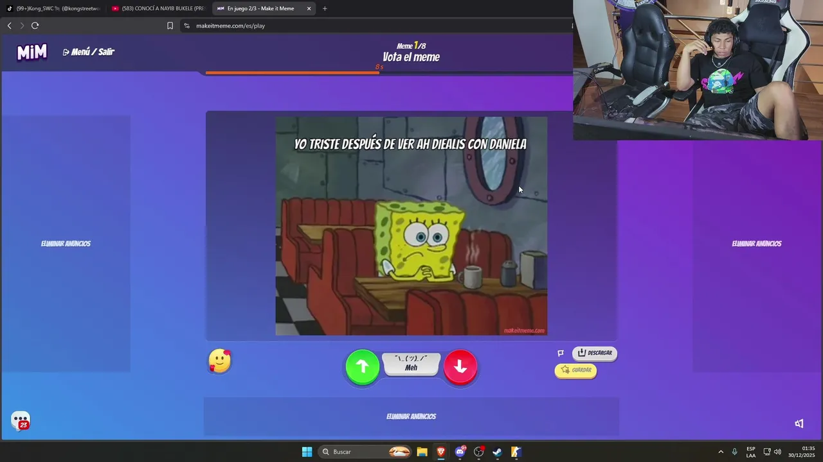The width and height of the screenshot is (823, 462).
Task: Open network status tray icon
Action: (767, 452)
